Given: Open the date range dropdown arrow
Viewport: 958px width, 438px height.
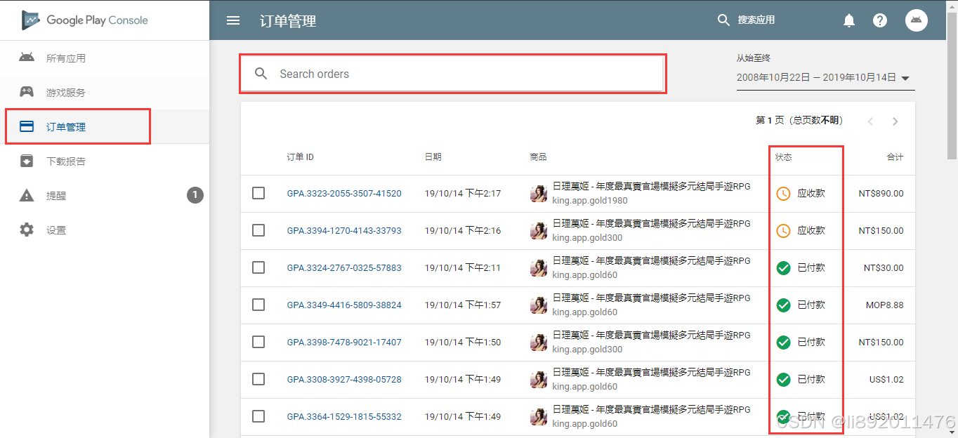Looking at the screenshot, I should 905,78.
